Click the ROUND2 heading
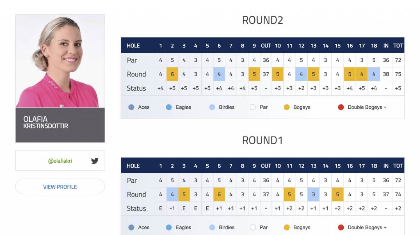 262,20
